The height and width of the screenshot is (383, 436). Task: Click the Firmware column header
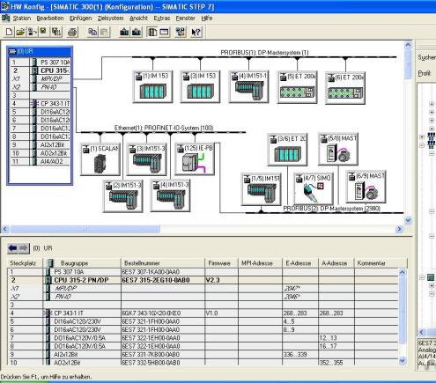click(221, 263)
